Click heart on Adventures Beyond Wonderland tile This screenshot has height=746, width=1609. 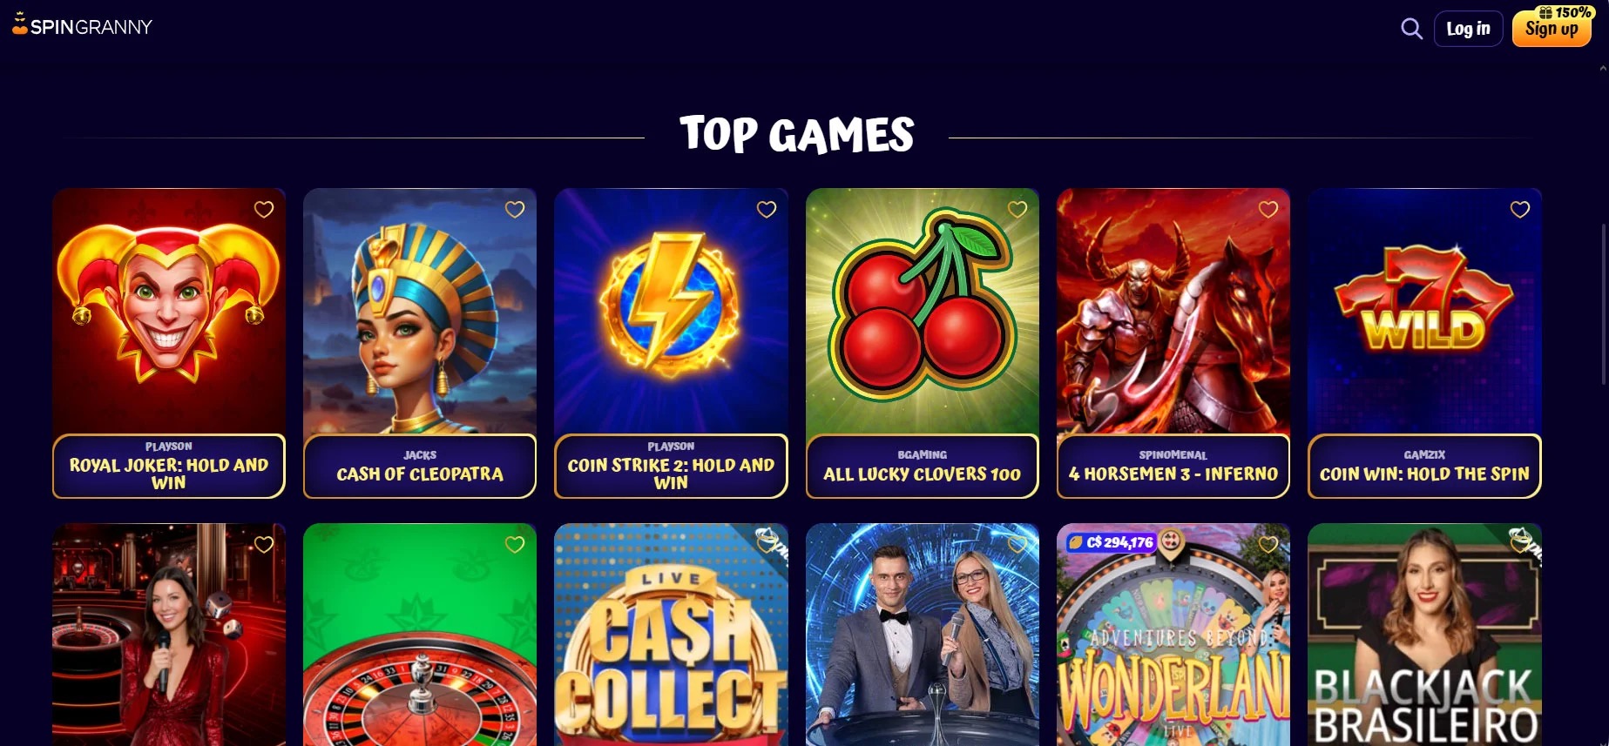[1268, 544]
